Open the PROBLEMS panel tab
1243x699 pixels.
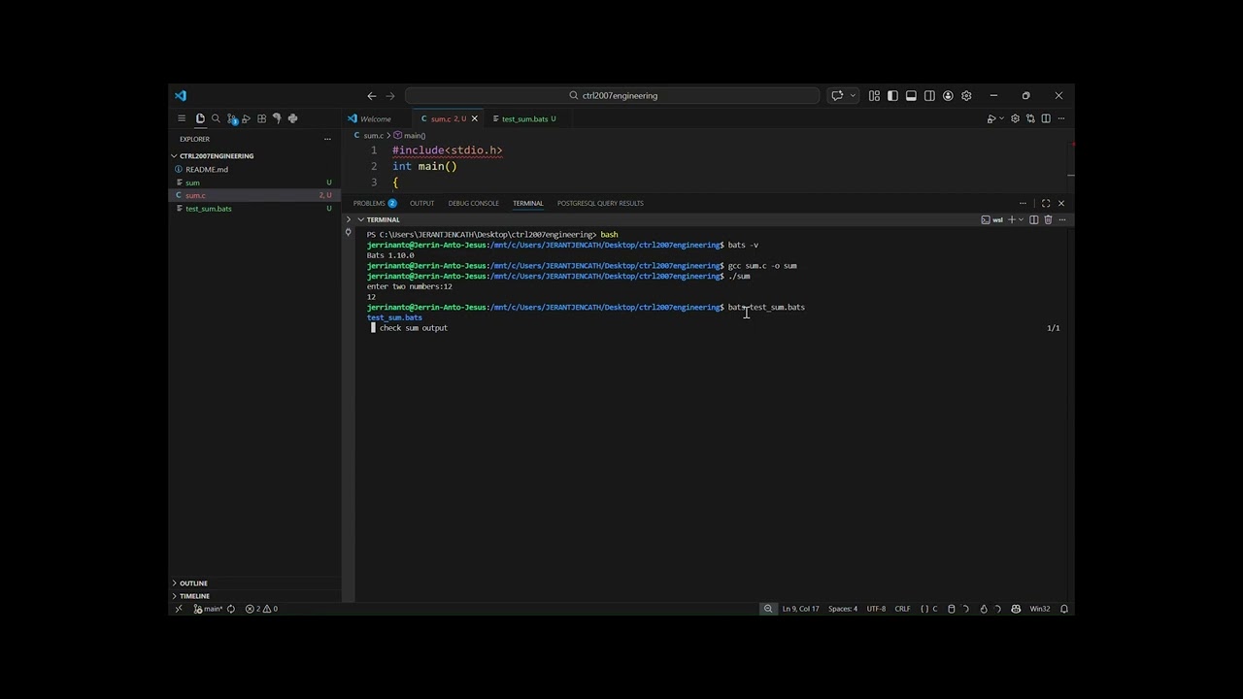[x=375, y=203]
